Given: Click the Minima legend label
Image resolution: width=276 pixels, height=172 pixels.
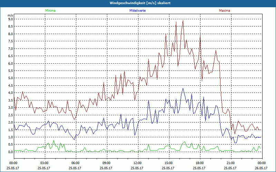Looking at the screenshot, I should (x=50, y=11).
